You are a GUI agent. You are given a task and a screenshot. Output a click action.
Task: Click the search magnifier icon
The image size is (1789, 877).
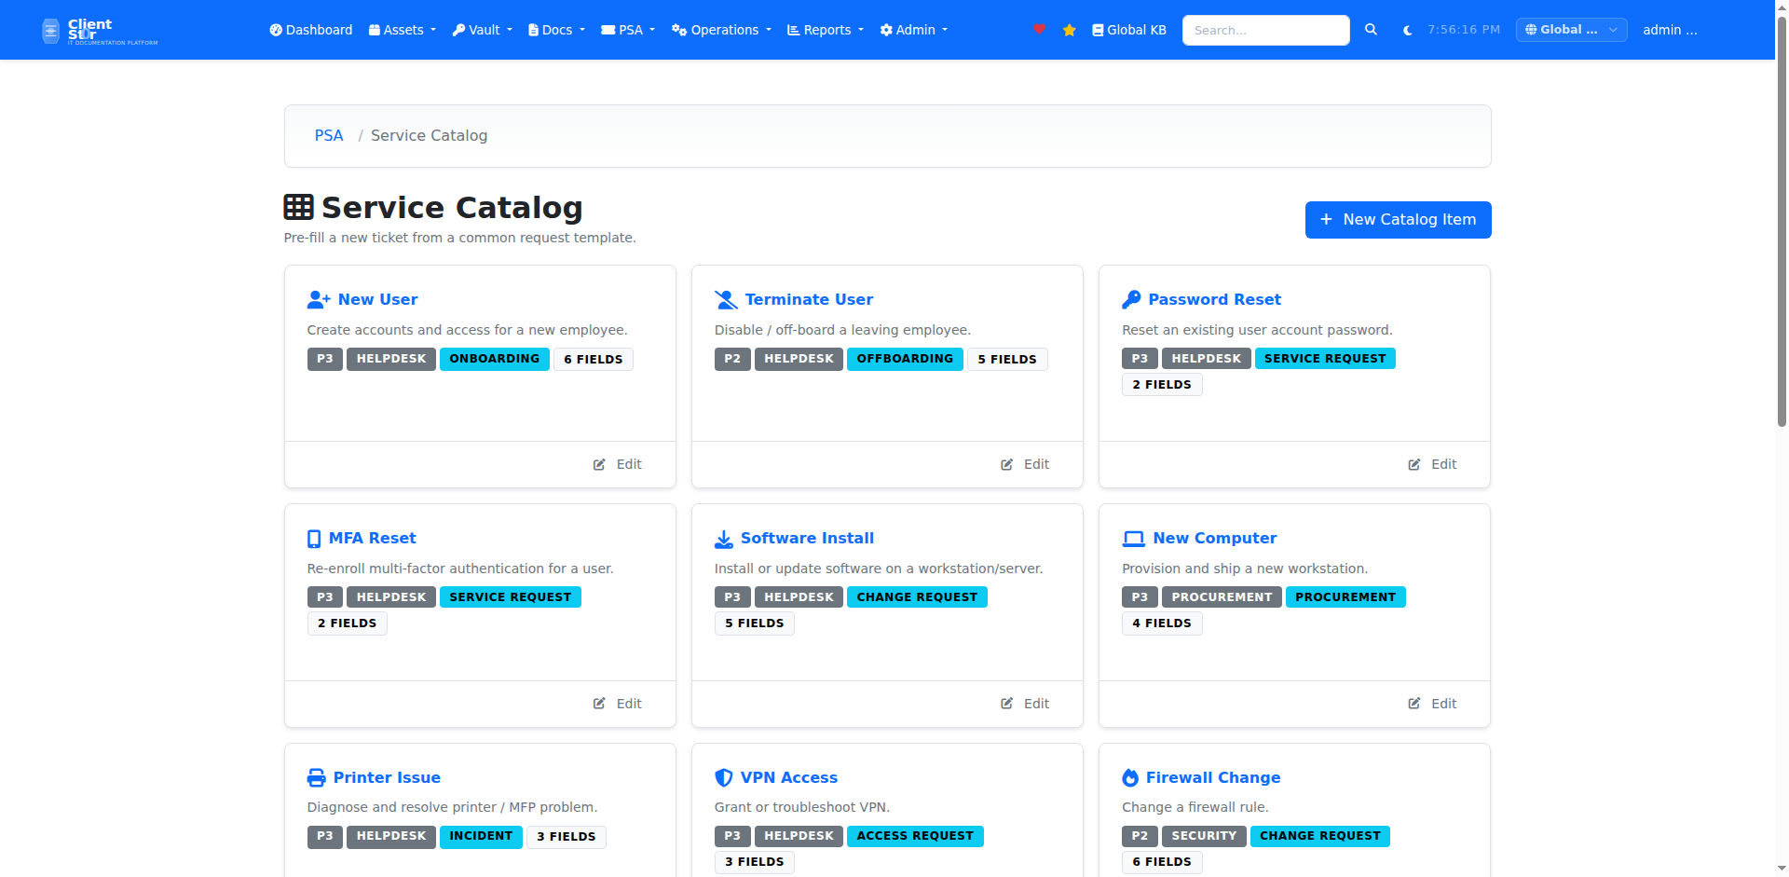[1371, 30]
